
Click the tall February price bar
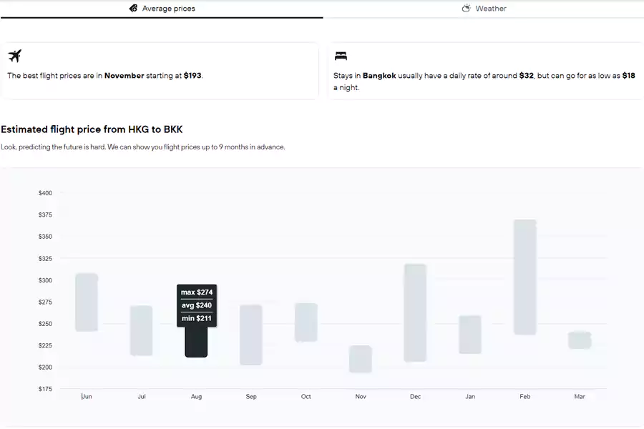[x=525, y=277]
